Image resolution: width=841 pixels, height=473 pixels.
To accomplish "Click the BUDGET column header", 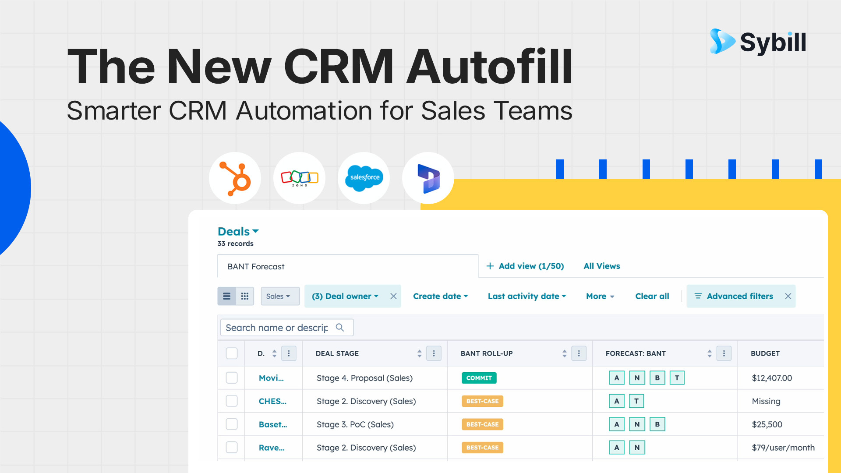I will pos(765,353).
